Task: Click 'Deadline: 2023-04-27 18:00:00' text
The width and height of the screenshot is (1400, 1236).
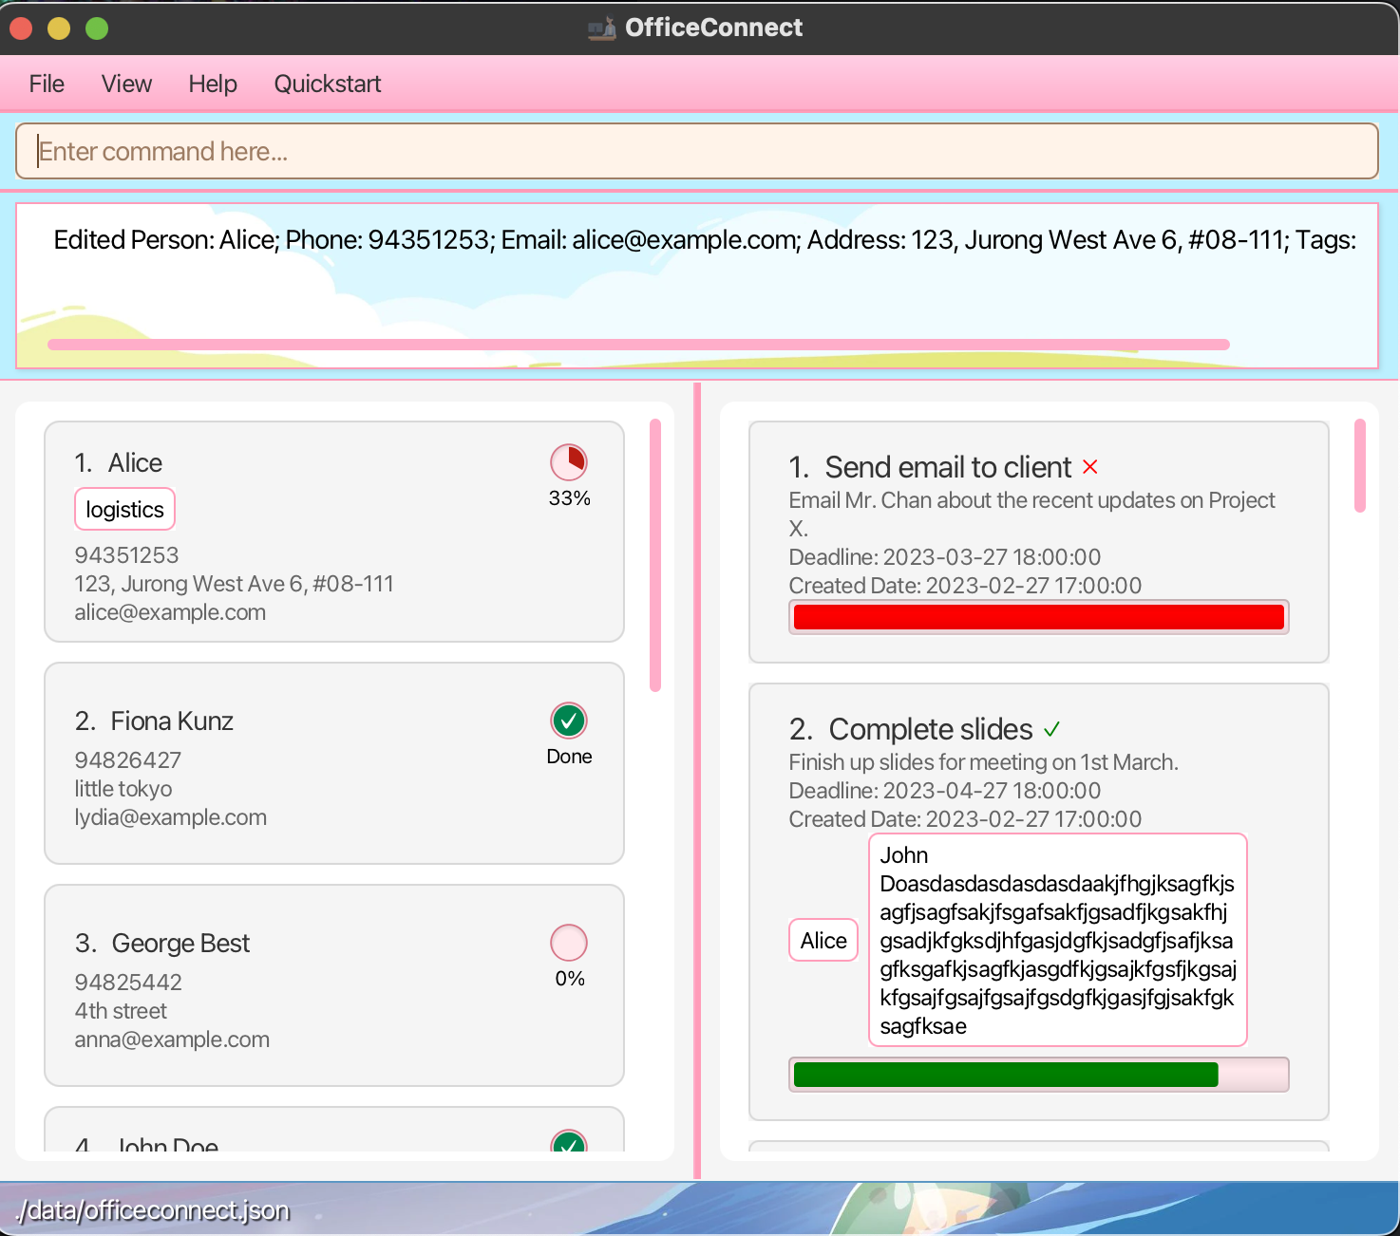Action: point(945,791)
